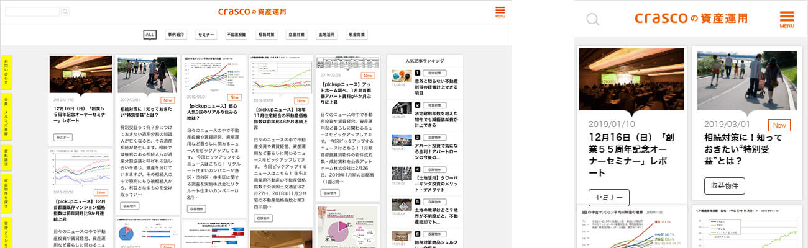
Task: Open ranking 3: アパート投資で気になる金利
Action: 436,153
